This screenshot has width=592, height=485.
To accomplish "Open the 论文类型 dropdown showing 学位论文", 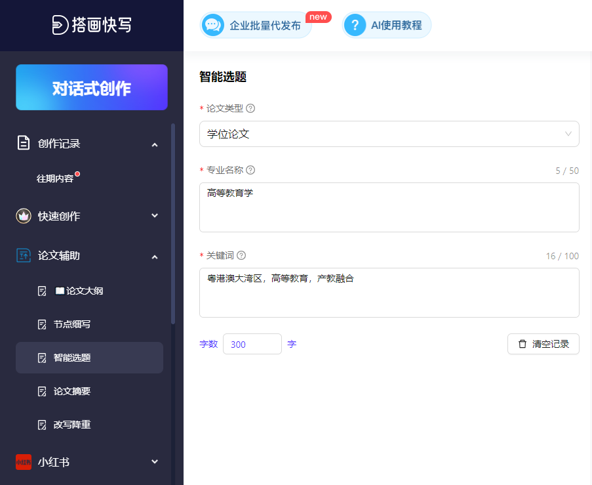I will click(389, 133).
